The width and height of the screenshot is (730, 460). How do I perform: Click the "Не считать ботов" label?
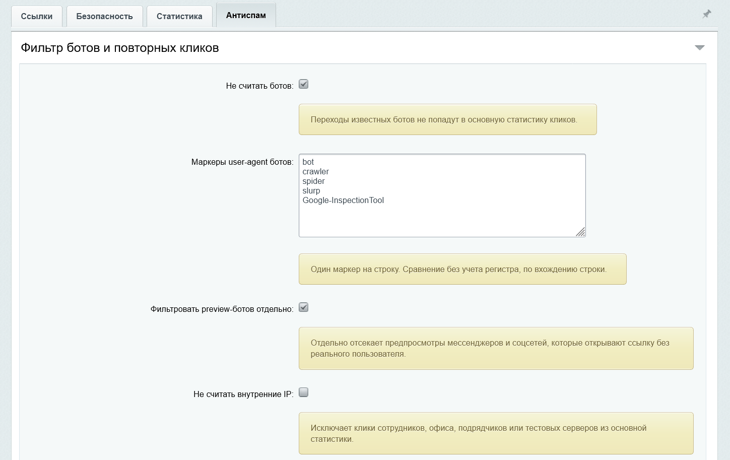click(x=259, y=86)
